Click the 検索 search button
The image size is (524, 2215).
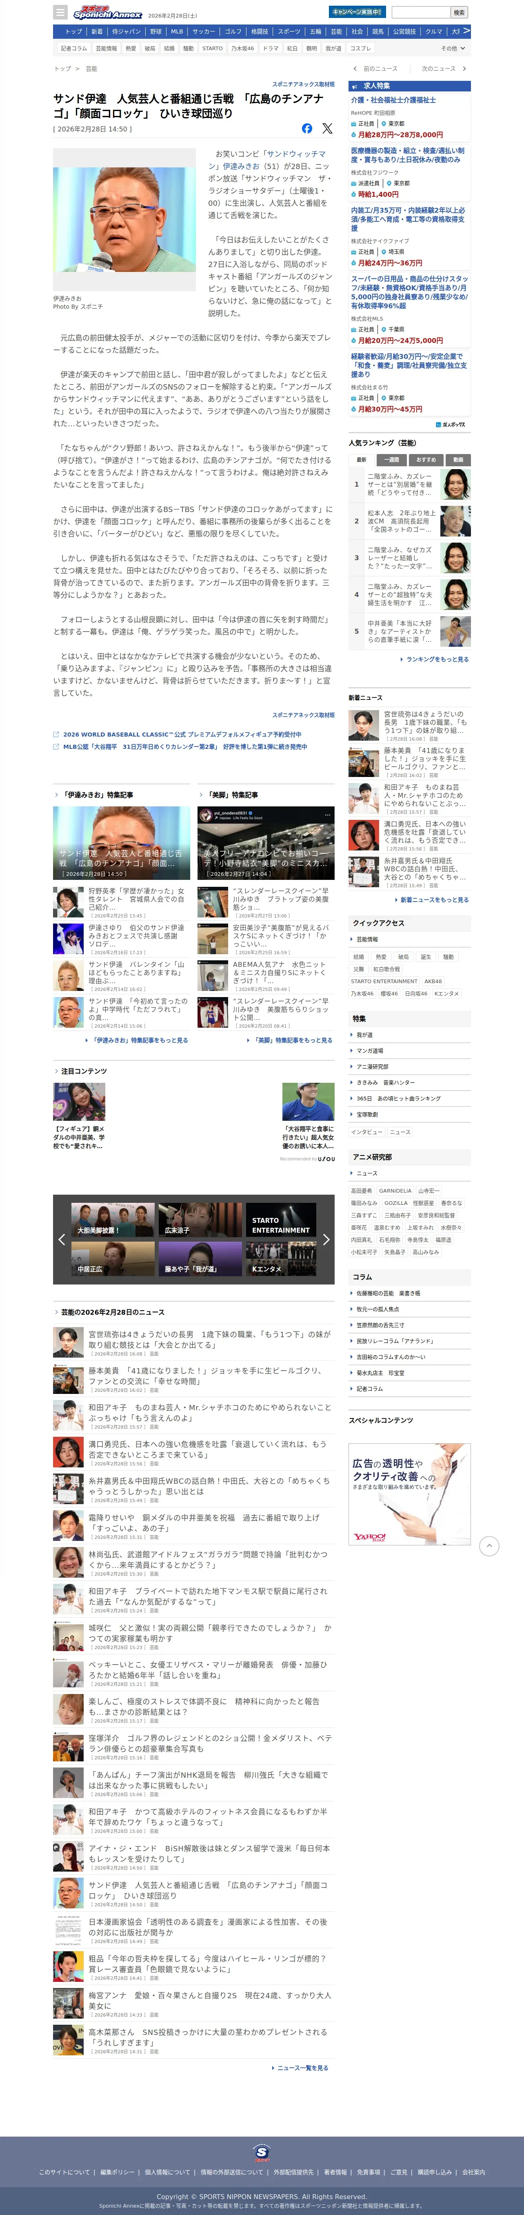460,12
